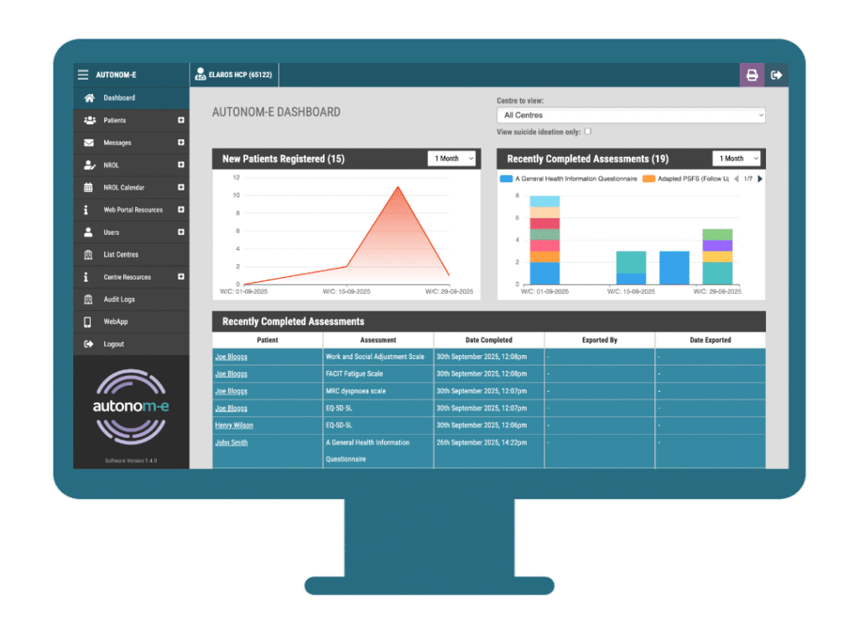Open the Centre to view dropdown
The height and width of the screenshot is (637, 859).
630,115
